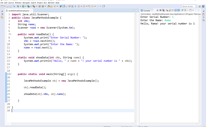Image resolution: width=206 pixels, height=127 pixels.
Task: Click the Next Annotation icon
Action: (79, 6)
